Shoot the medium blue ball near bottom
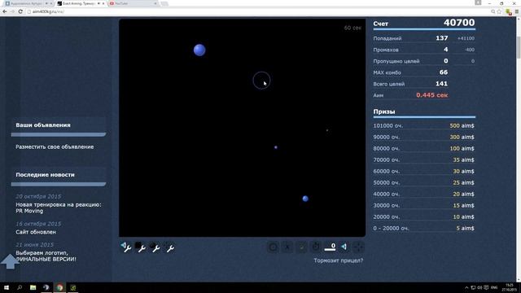This screenshot has width=521, height=293. coord(305,199)
